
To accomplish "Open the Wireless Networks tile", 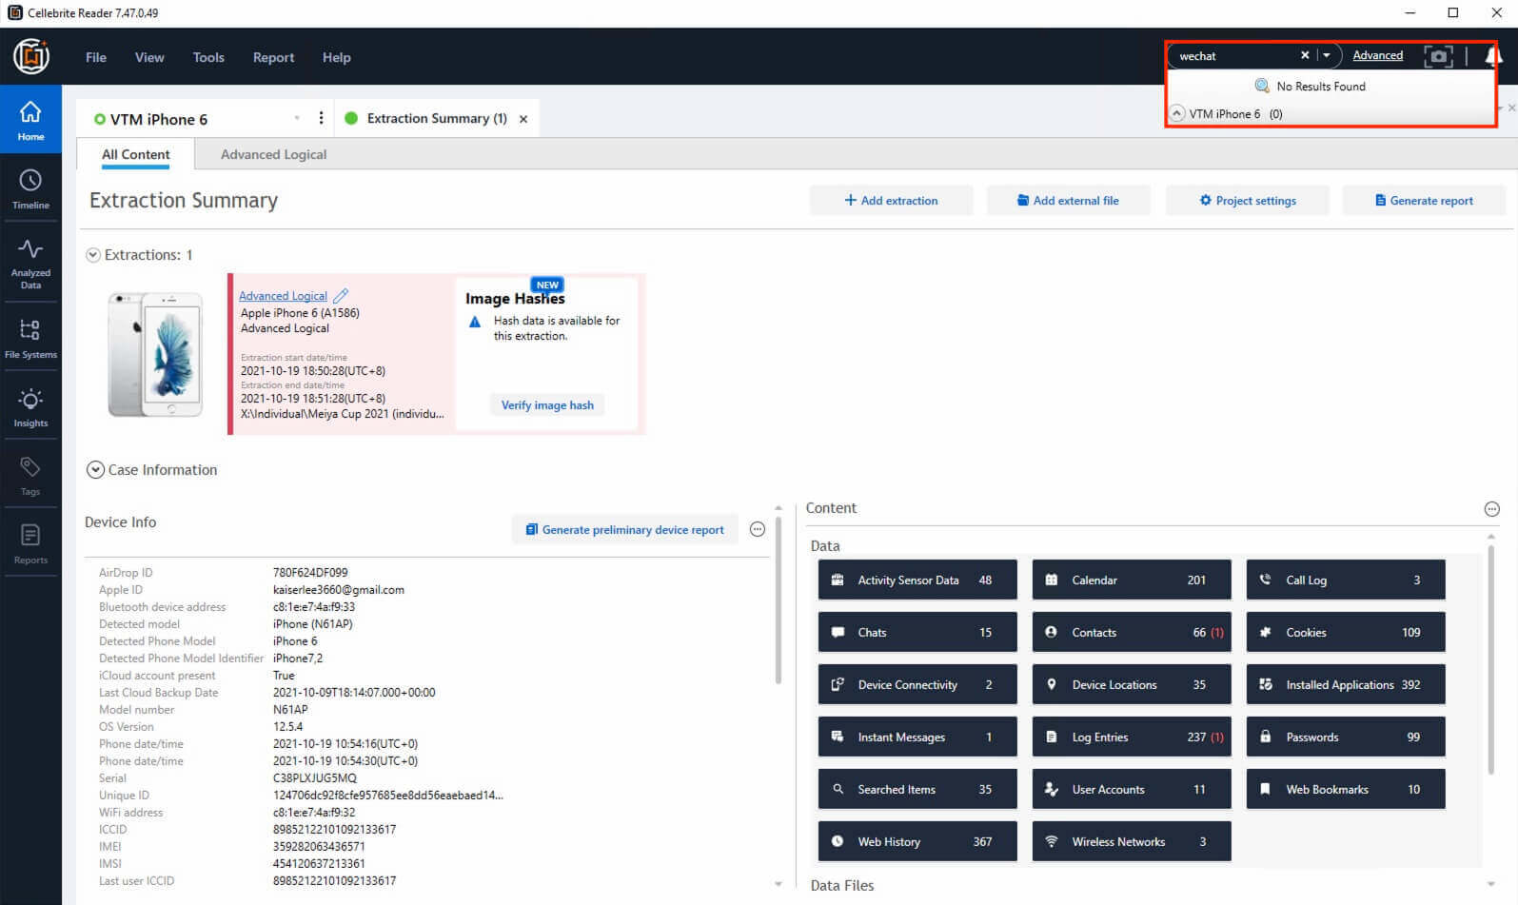I will 1132,841.
